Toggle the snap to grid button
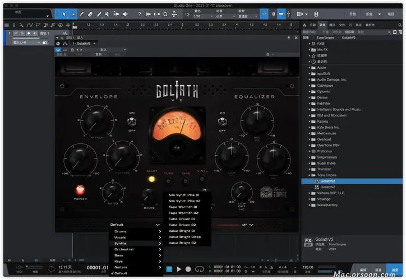Viewport: 406px width, 280px height. [264, 14]
